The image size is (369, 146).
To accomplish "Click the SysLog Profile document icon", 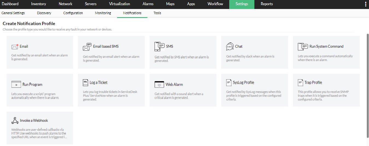I will (x=229, y=83).
